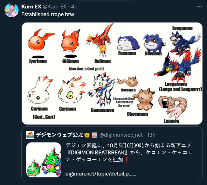Click the Karn EX display name

[32, 7]
